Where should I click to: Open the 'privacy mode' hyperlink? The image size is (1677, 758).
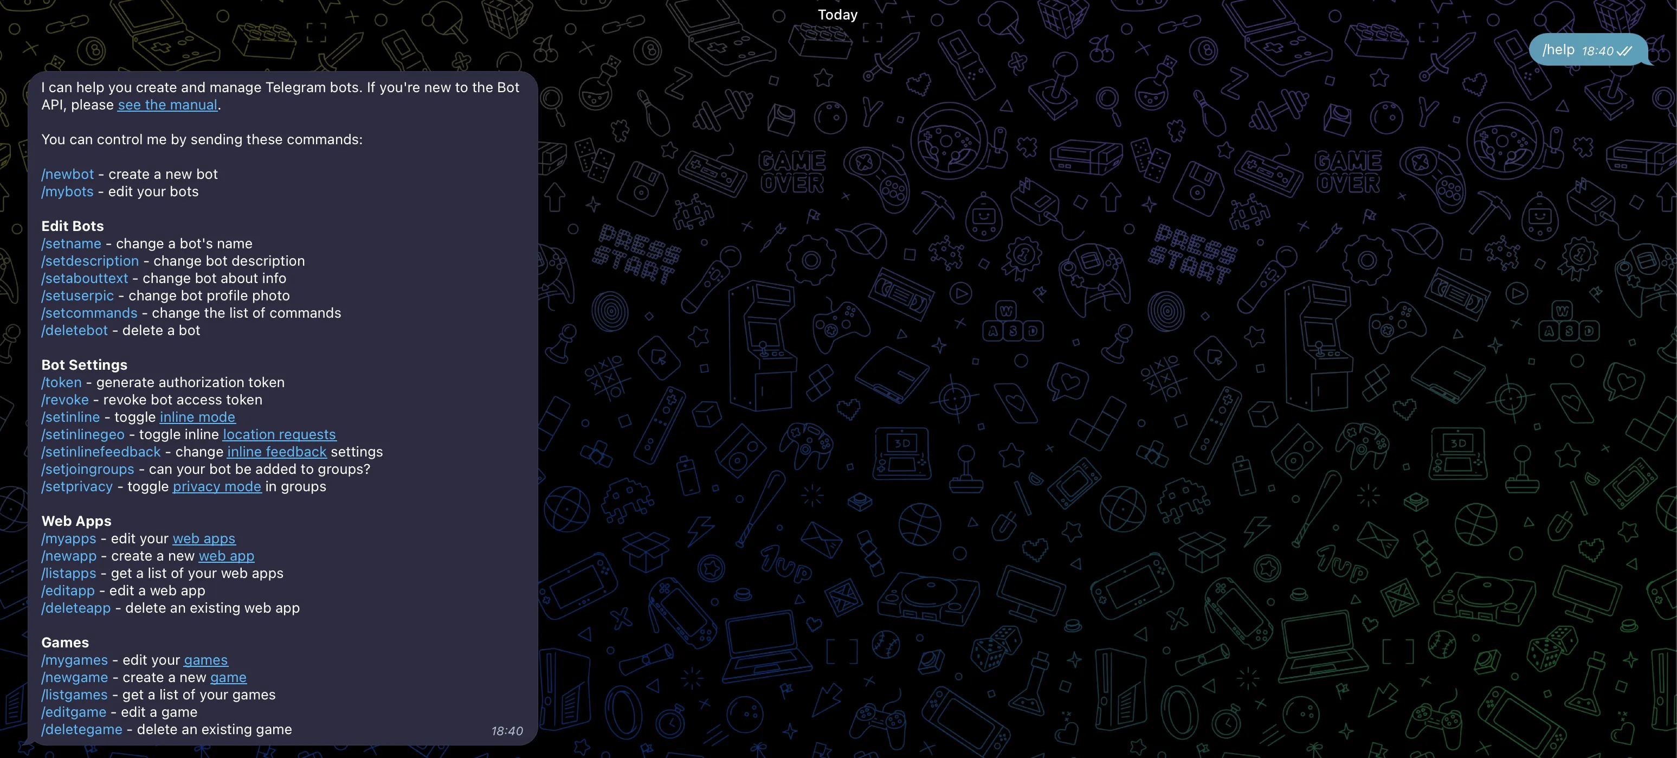pyautogui.click(x=216, y=486)
